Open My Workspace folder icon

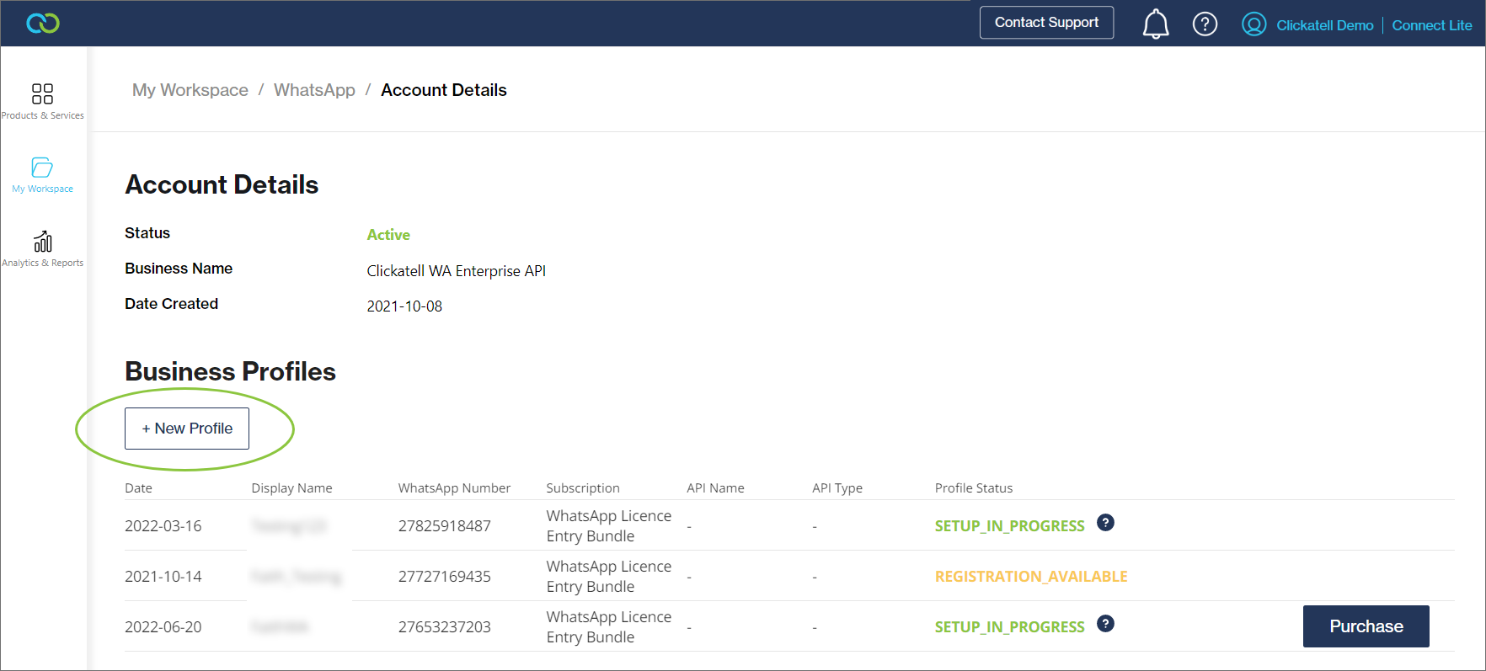point(42,167)
